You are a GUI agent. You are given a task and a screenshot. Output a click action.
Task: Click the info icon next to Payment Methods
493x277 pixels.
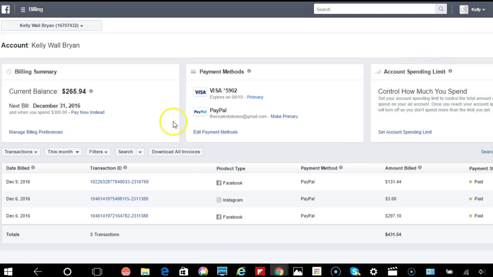point(249,71)
